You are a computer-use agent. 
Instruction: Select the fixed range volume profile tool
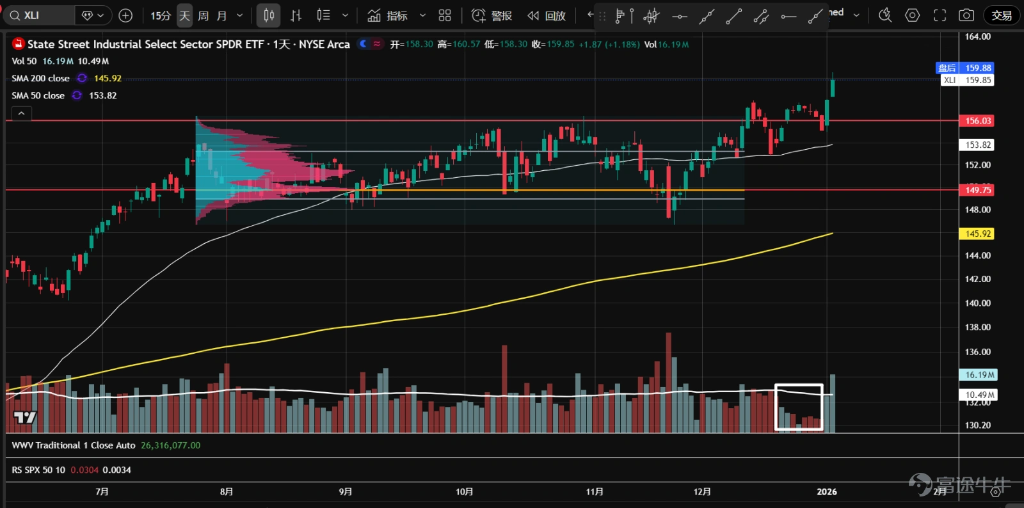[x=624, y=16]
